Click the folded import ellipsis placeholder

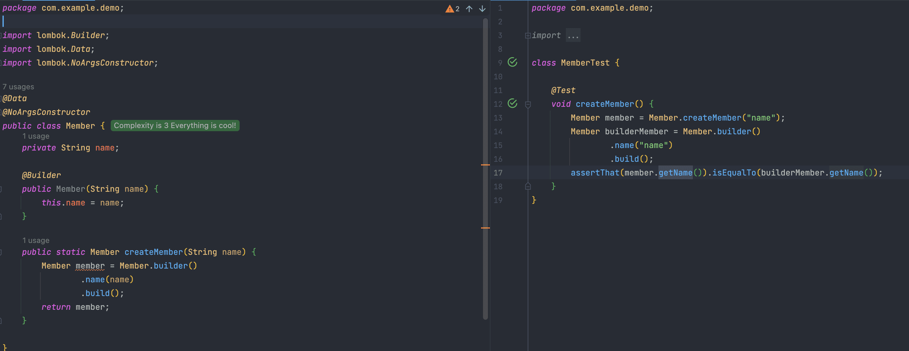pyautogui.click(x=573, y=36)
